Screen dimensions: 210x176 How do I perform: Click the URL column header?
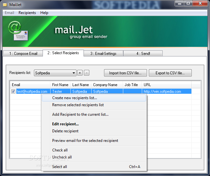(166, 85)
